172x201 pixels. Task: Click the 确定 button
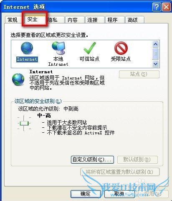(x=86, y=194)
